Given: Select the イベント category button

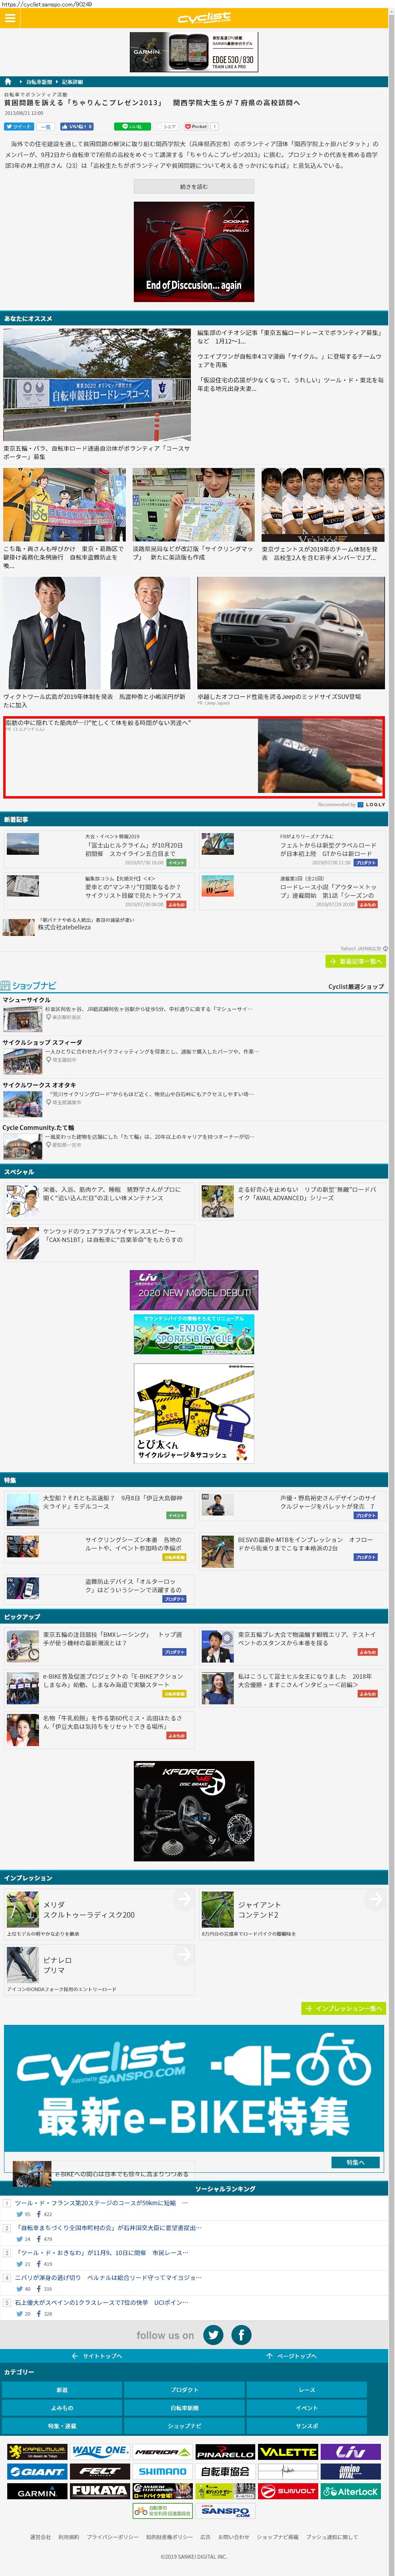Looking at the screenshot, I should click(x=307, y=2408).
